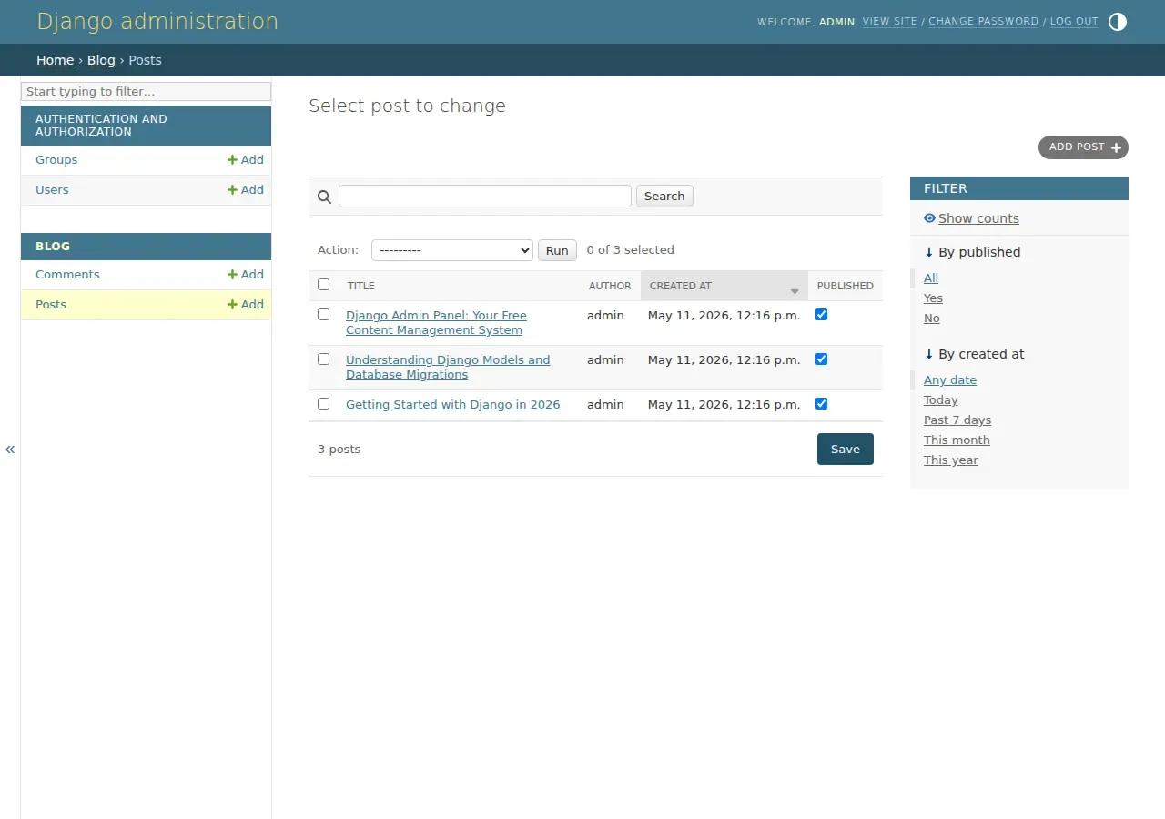Uncheck Published for Getting Started with Django post
Viewport: 1165px width, 819px height.
[x=821, y=404]
